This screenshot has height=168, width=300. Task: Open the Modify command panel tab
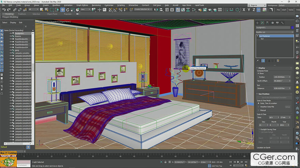tap(262, 23)
